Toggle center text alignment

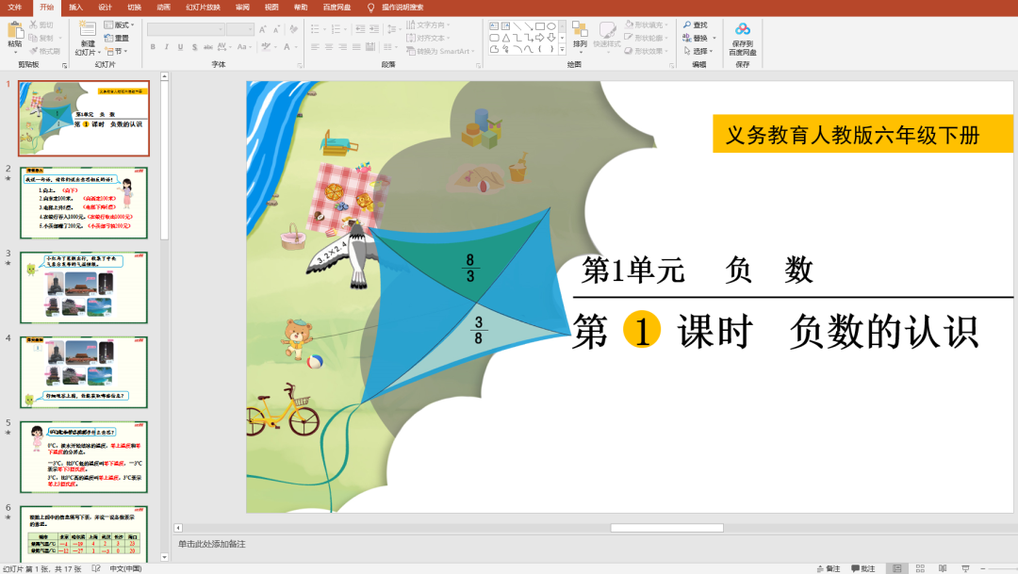tap(328, 45)
